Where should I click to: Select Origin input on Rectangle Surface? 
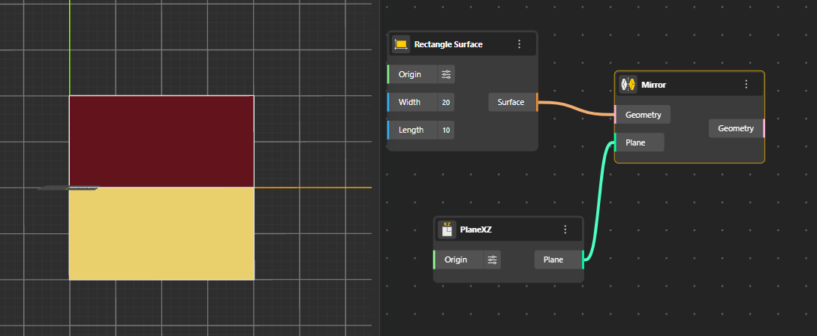pos(414,74)
